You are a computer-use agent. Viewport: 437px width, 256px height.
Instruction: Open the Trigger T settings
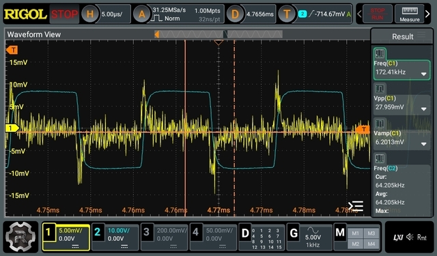pyautogui.click(x=287, y=14)
